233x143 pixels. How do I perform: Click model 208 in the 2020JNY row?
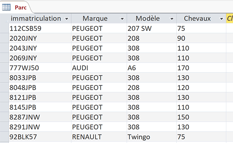pos(151,38)
